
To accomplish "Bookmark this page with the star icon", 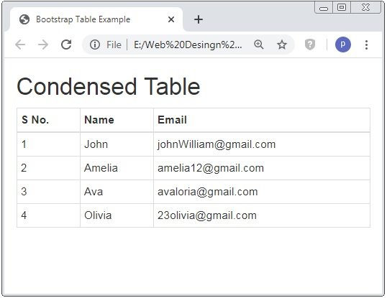I will (x=281, y=45).
